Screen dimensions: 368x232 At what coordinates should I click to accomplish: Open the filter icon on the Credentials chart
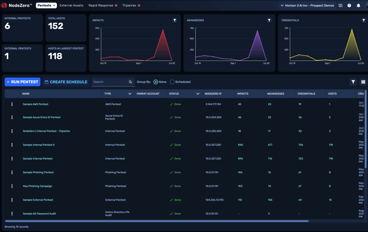(363, 20)
